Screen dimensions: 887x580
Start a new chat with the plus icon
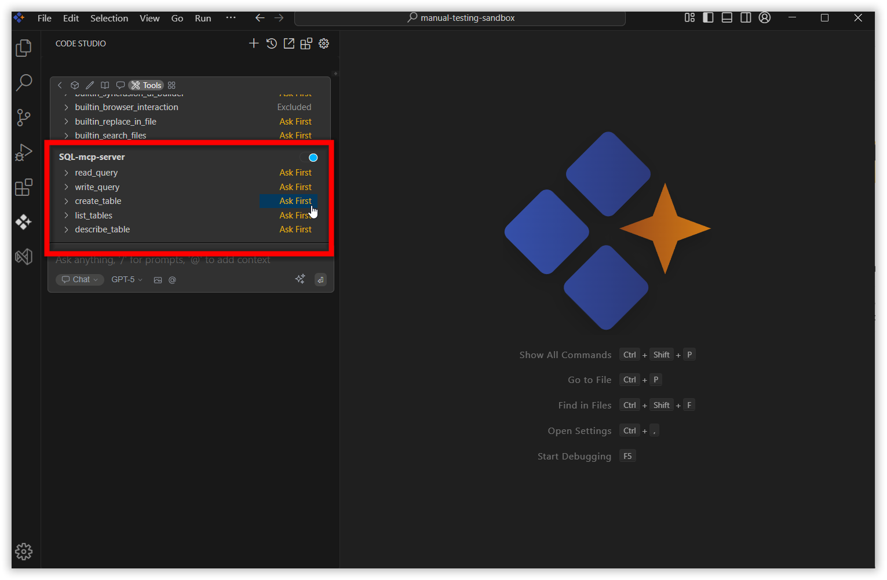254,43
